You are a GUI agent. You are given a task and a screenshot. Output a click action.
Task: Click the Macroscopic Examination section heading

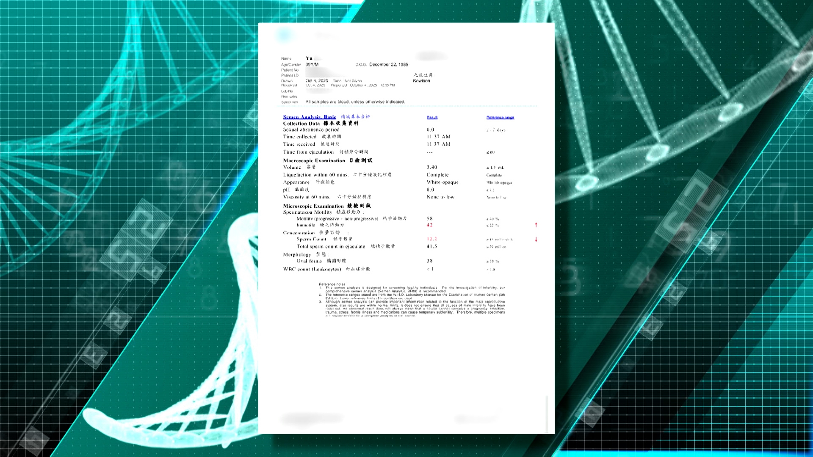314,161
